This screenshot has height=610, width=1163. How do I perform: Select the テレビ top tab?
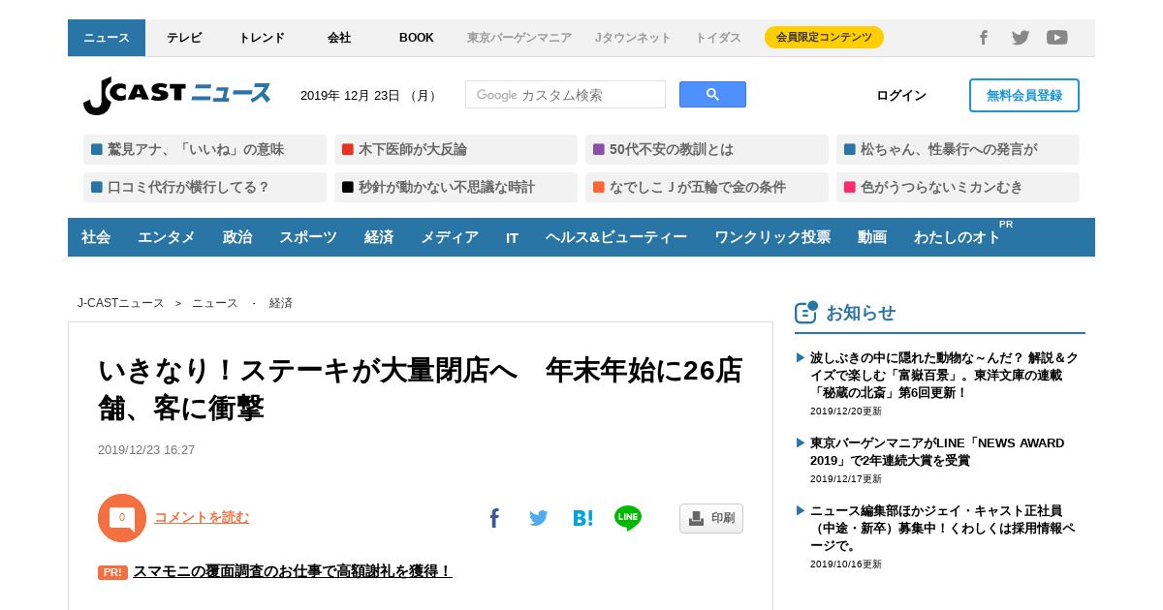pos(184,38)
